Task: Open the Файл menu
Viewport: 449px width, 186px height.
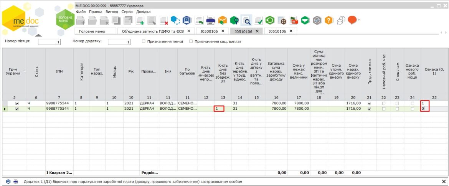Action: click(x=81, y=12)
